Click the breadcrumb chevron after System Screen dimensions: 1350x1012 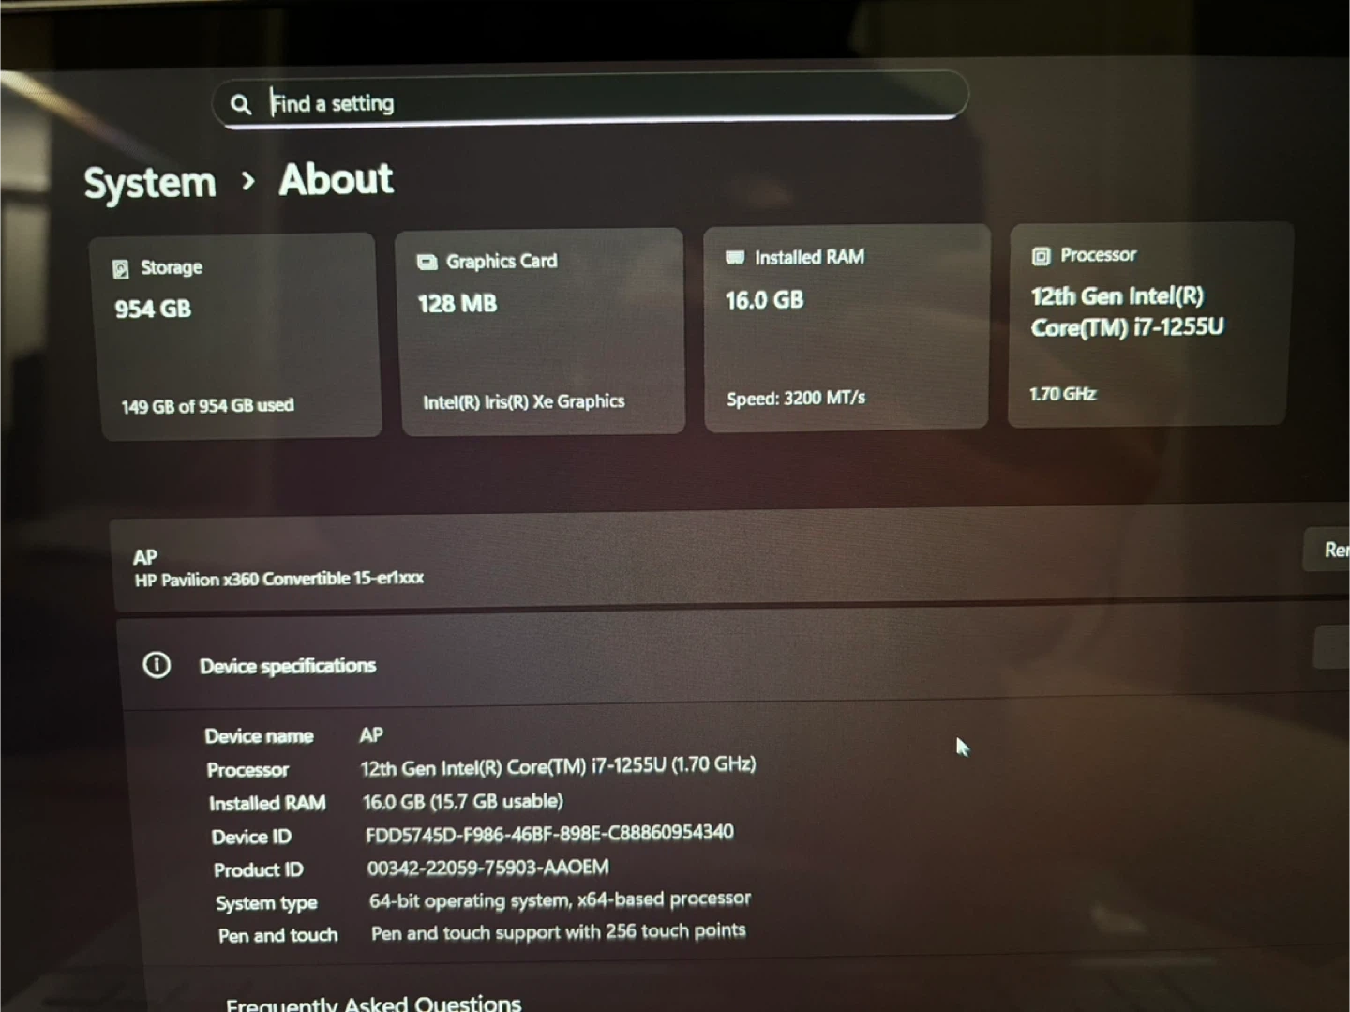pyautogui.click(x=247, y=180)
